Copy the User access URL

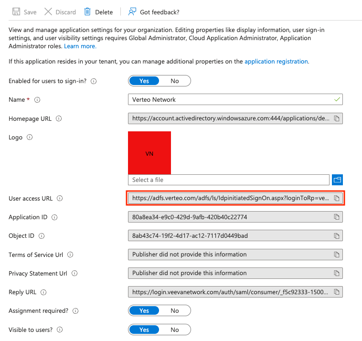pos(337,198)
